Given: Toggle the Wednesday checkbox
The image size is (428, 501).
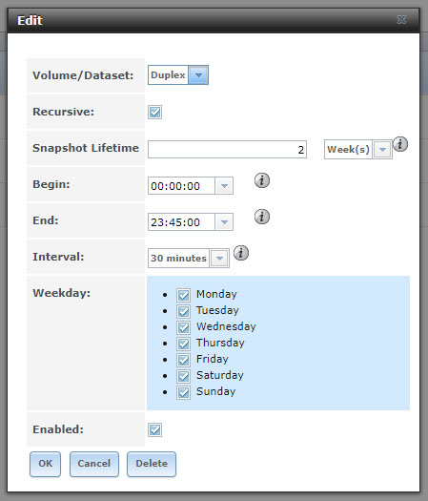Looking at the screenshot, I should pos(184,327).
